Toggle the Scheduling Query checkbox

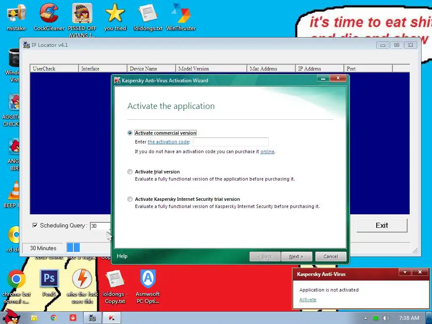click(35, 225)
